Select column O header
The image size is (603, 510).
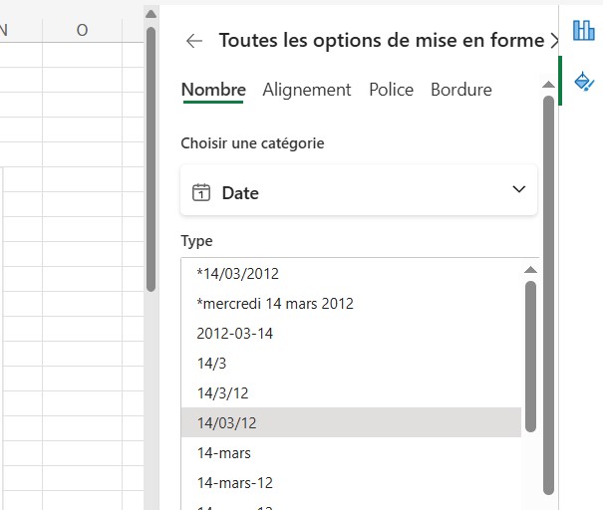[x=82, y=30]
